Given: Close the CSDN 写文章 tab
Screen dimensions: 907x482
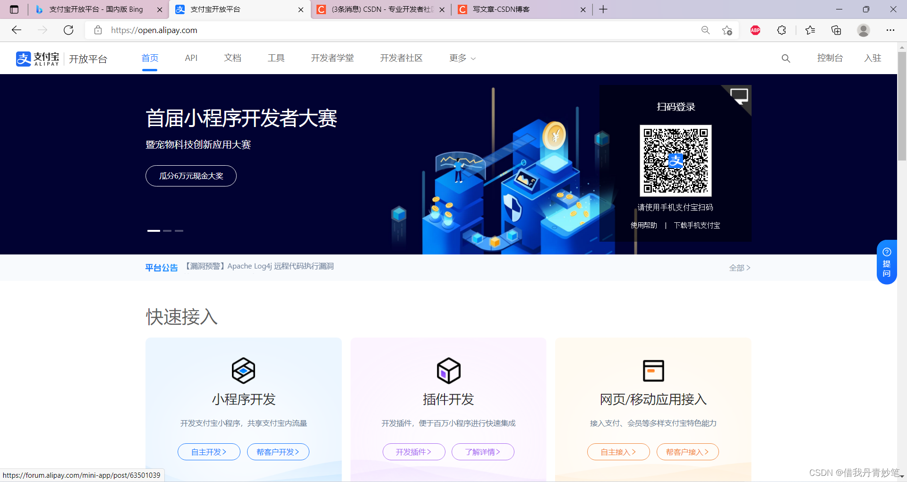Looking at the screenshot, I should [583, 9].
